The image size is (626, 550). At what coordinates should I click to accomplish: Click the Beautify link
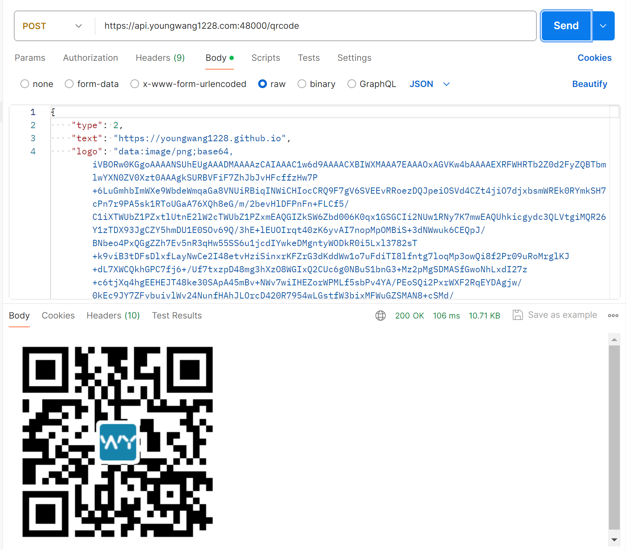click(x=590, y=84)
